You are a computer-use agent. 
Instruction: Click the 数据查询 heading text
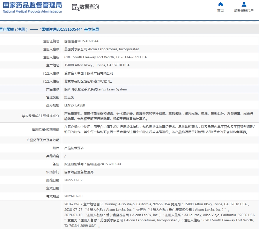coord(89,7)
